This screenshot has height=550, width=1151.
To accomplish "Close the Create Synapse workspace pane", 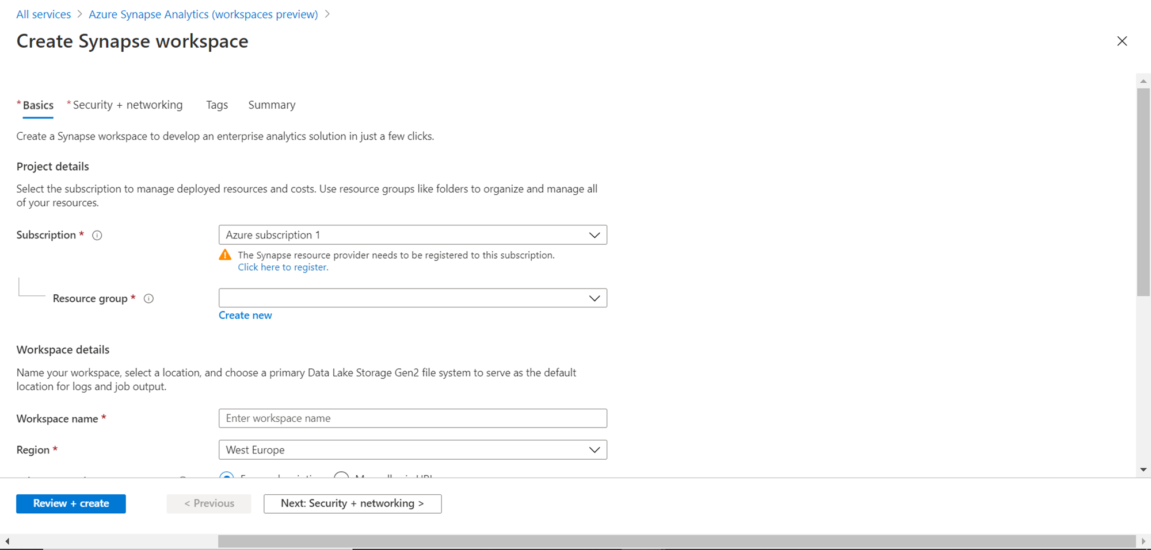I will coord(1122,41).
